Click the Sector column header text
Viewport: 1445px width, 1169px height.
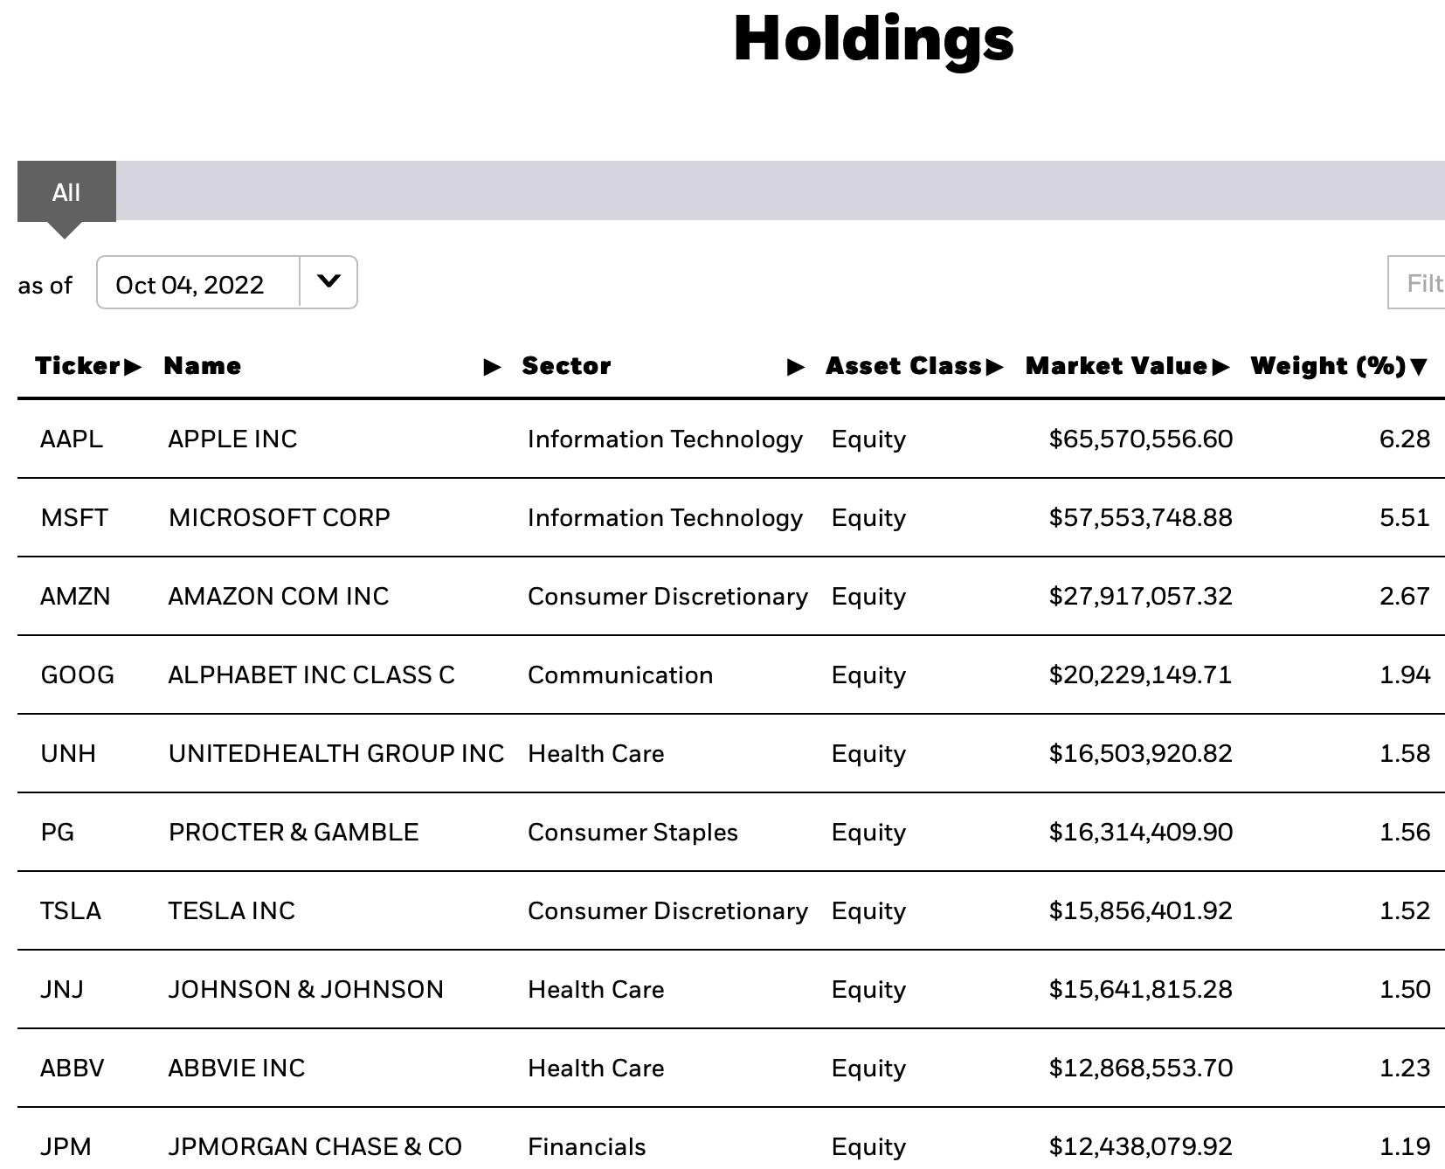(x=566, y=366)
